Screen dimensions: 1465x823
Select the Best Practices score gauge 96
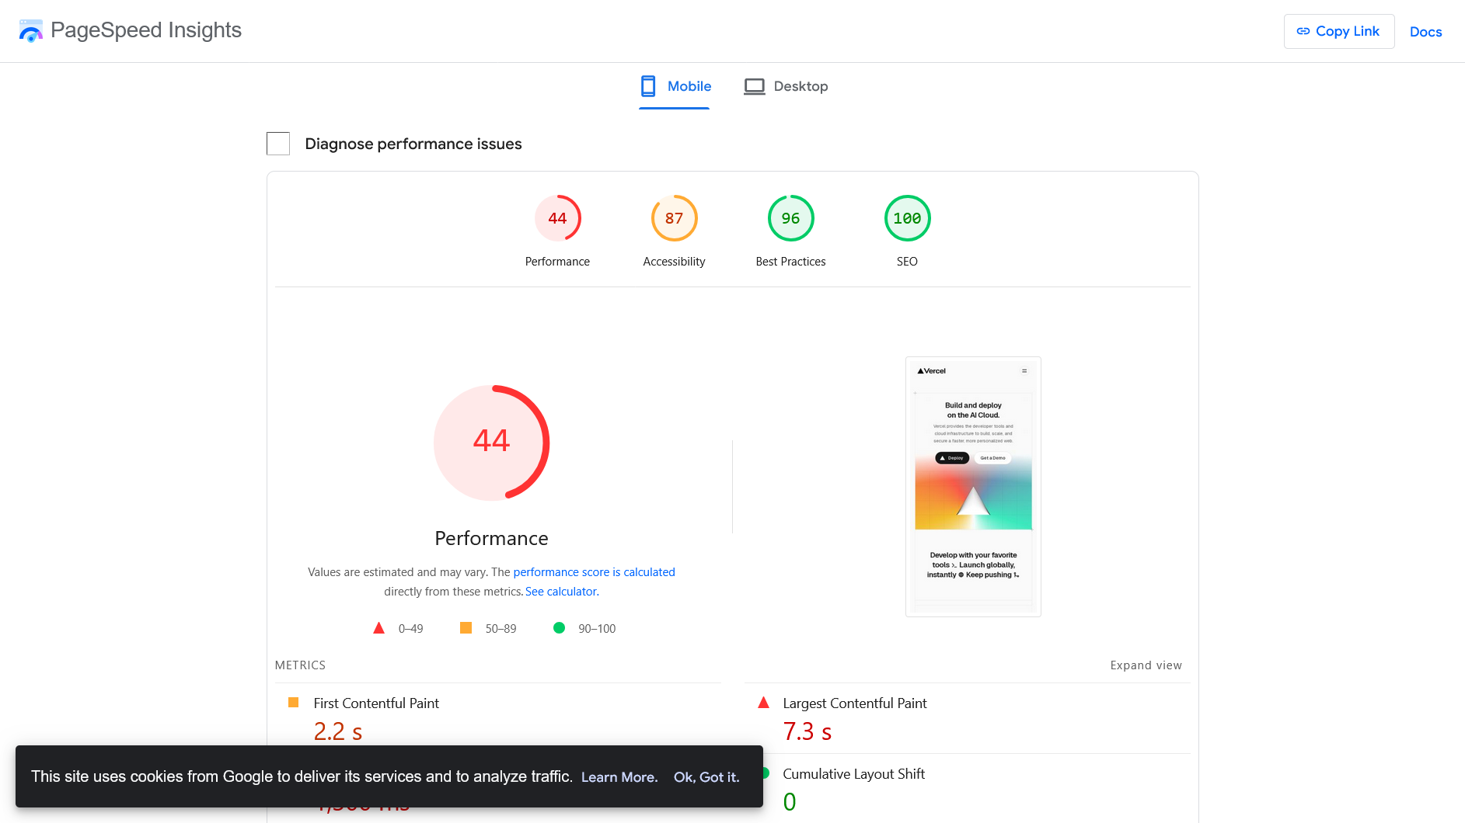(790, 218)
